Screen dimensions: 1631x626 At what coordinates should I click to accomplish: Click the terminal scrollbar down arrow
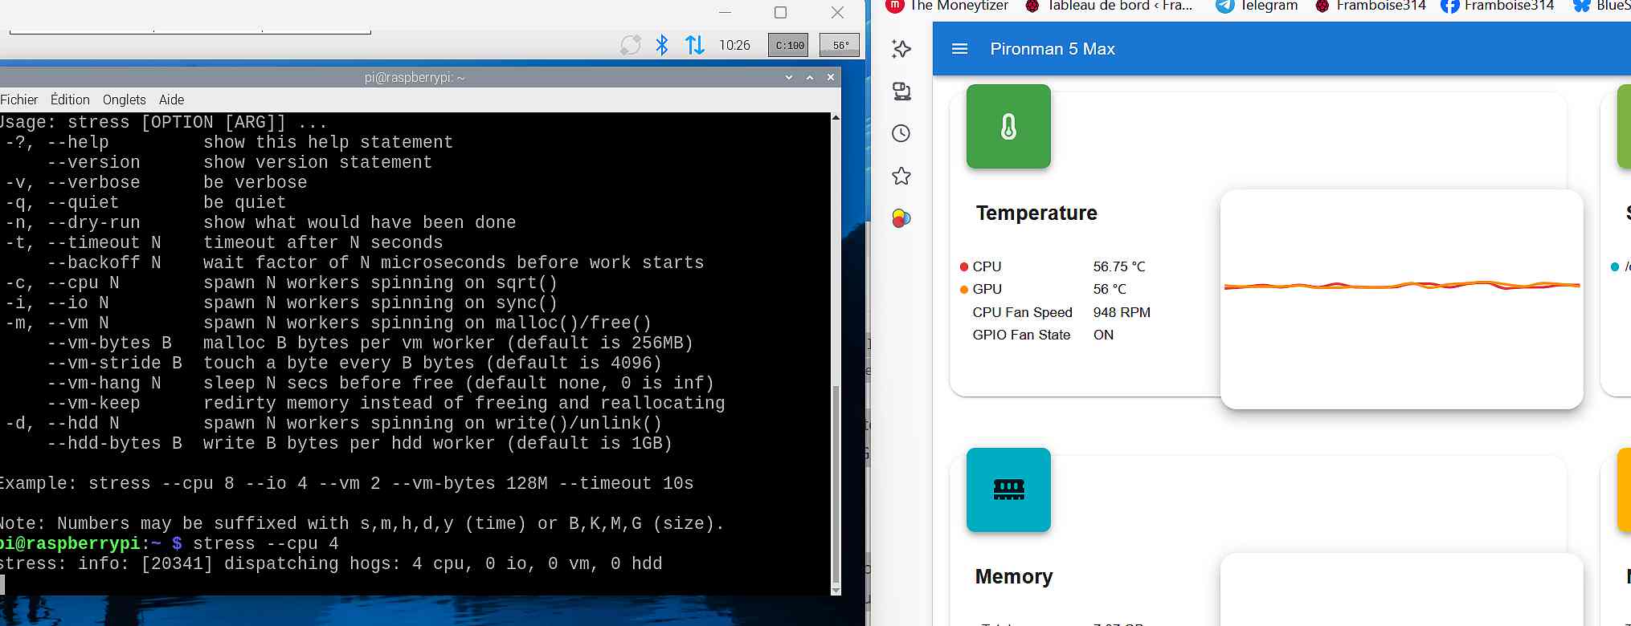pyautogui.click(x=836, y=590)
